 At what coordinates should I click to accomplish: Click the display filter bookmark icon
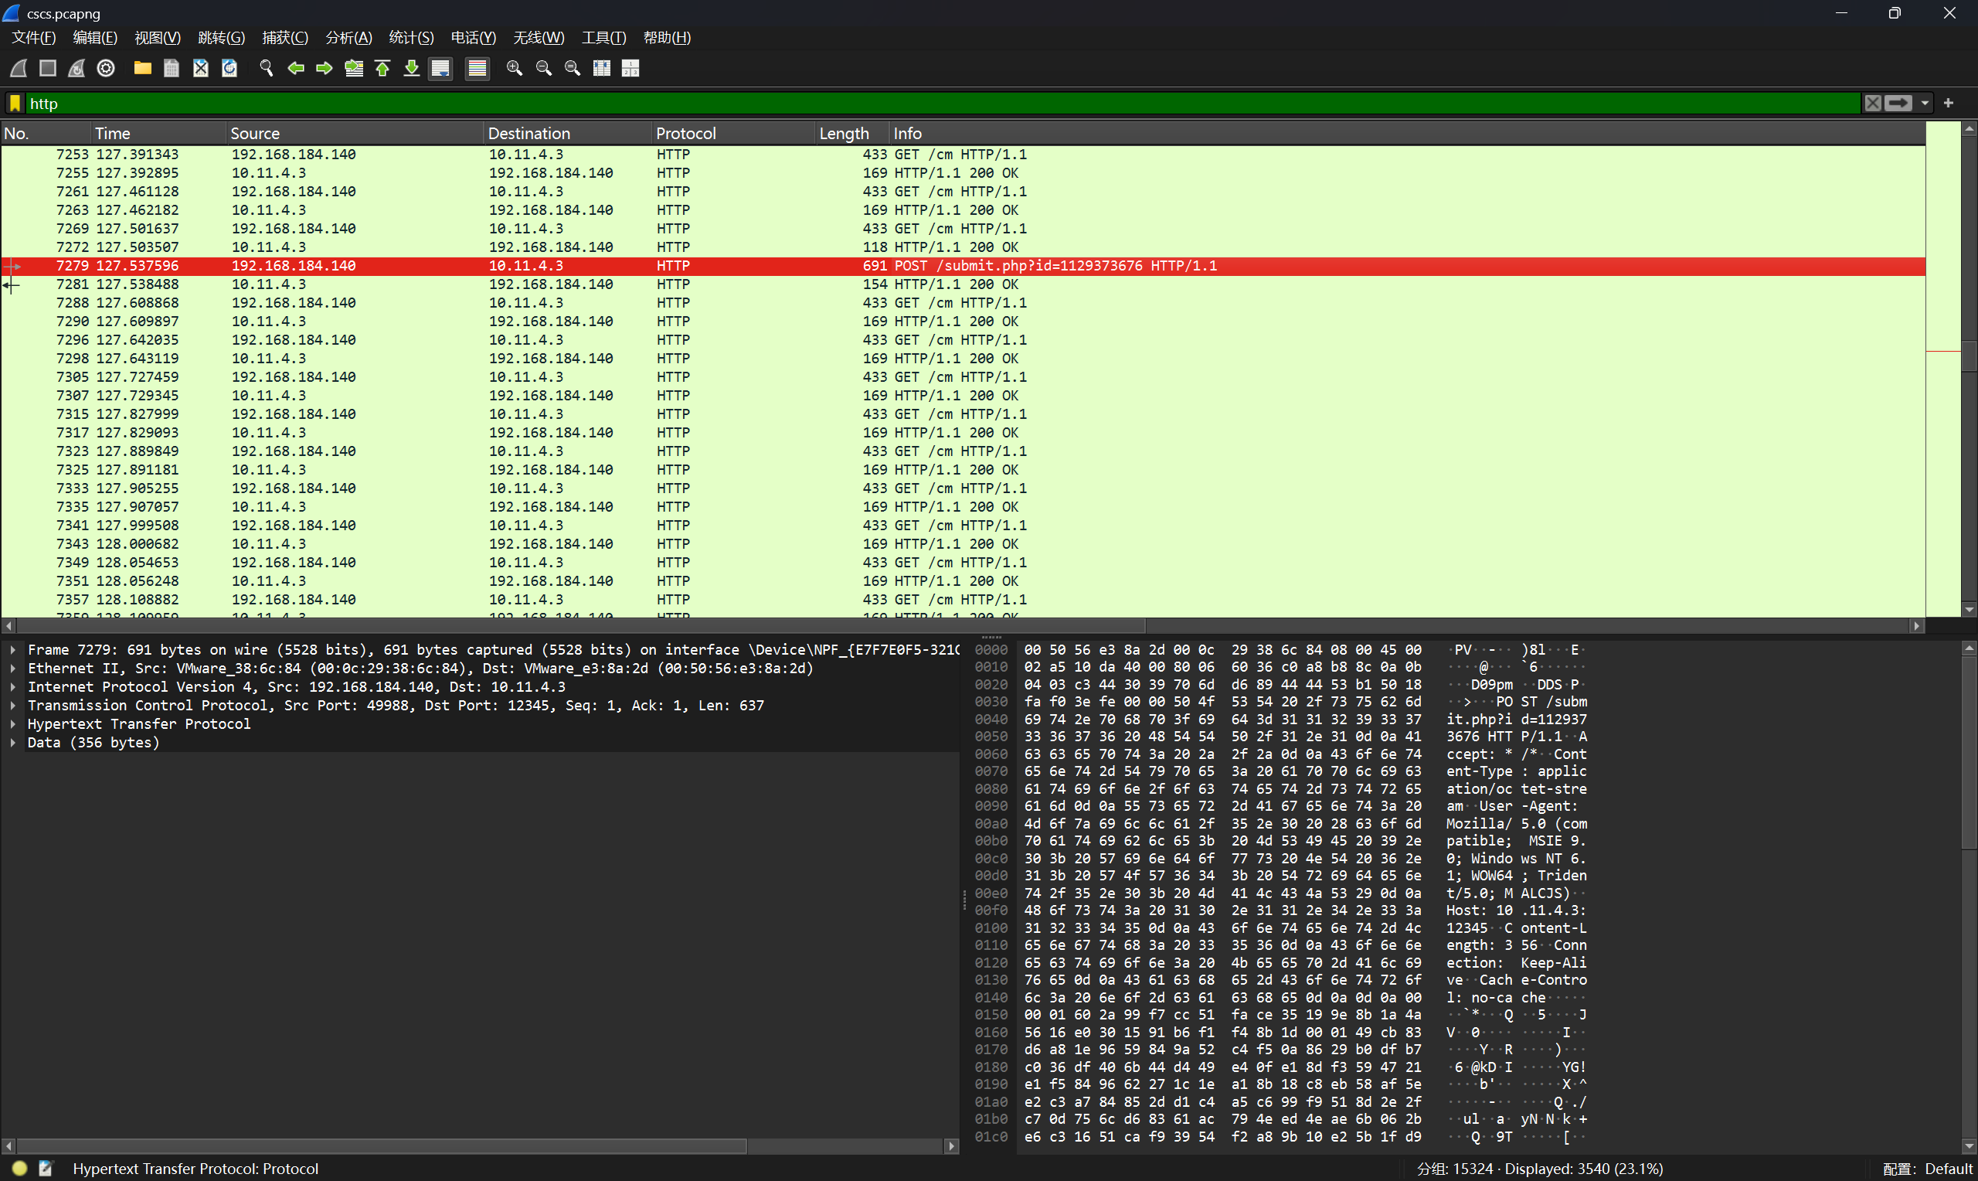click(15, 104)
